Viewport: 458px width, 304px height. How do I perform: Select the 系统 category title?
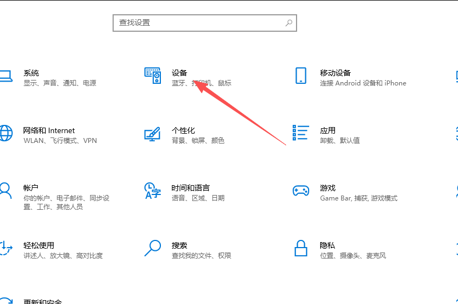[31, 73]
